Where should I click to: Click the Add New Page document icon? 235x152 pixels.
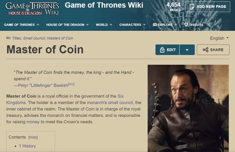tap(192, 7)
